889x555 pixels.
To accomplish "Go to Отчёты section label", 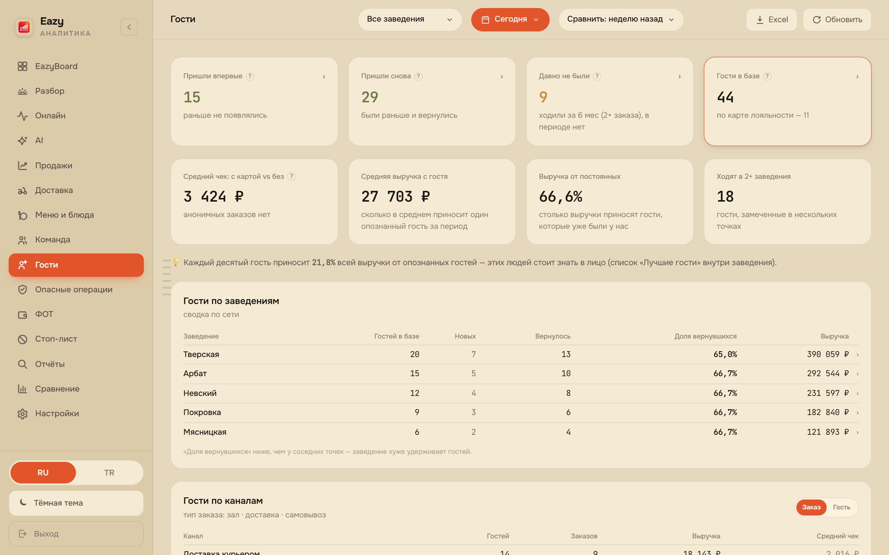I will (50, 364).
